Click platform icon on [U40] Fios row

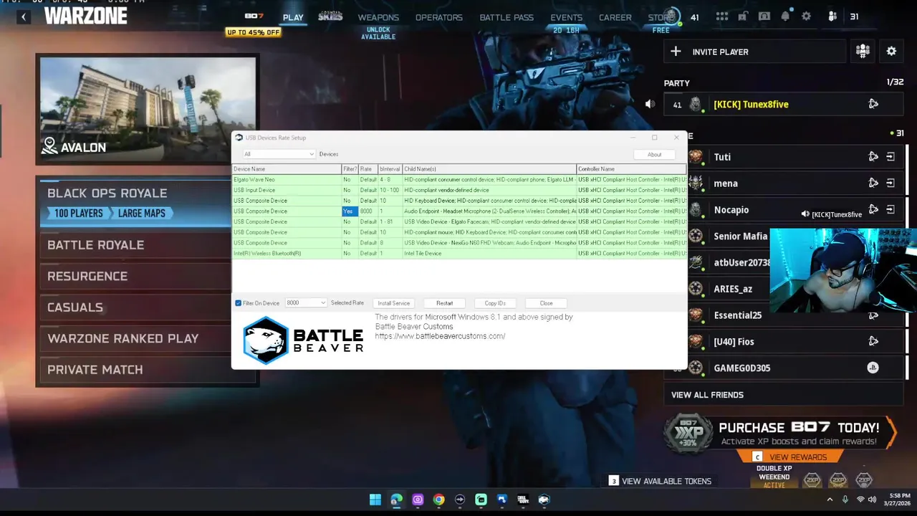click(x=873, y=342)
